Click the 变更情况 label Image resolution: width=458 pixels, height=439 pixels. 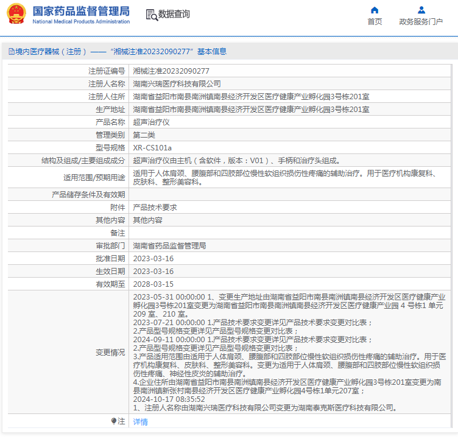(110, 353)
